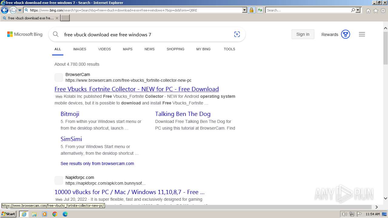Image resolution: width=388 pixels, height=218 pixels.
Task: Open the Talking Ben The Dog sublink
Action: pyautogui.click(x=183, y=114)
